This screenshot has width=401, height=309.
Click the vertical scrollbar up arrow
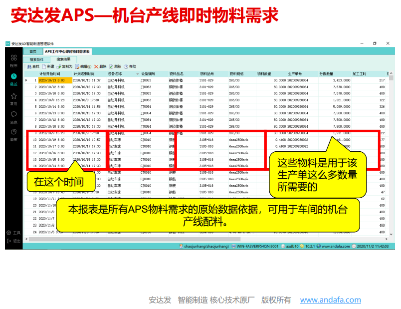coord(391,74)
